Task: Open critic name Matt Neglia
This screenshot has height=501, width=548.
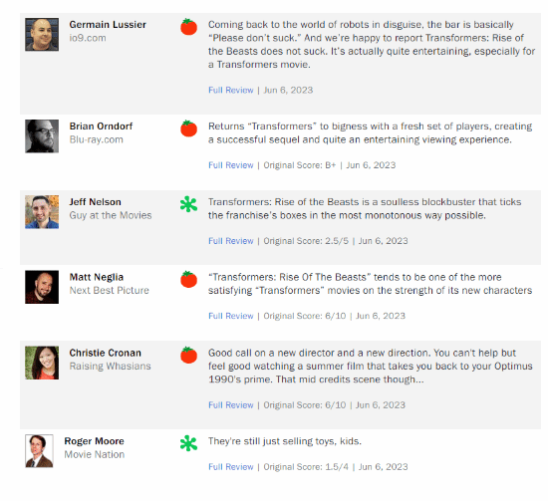Action: click(x=97, y=277)
